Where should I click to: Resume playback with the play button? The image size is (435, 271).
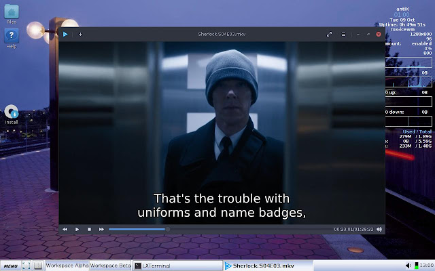[77, 229]
